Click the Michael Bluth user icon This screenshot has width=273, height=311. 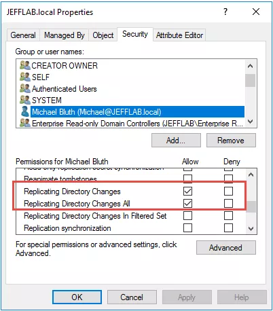click(24, 111)
